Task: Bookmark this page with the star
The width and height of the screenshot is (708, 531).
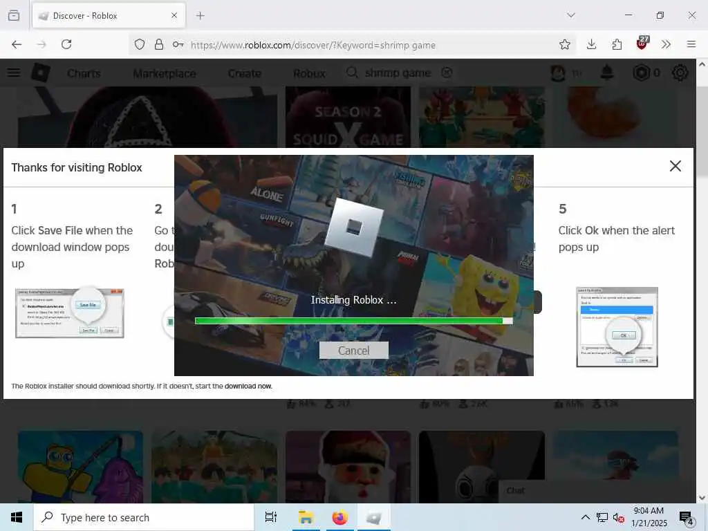Action: [564, 44]
